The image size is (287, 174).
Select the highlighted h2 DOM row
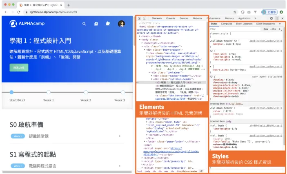pos(171,83)
